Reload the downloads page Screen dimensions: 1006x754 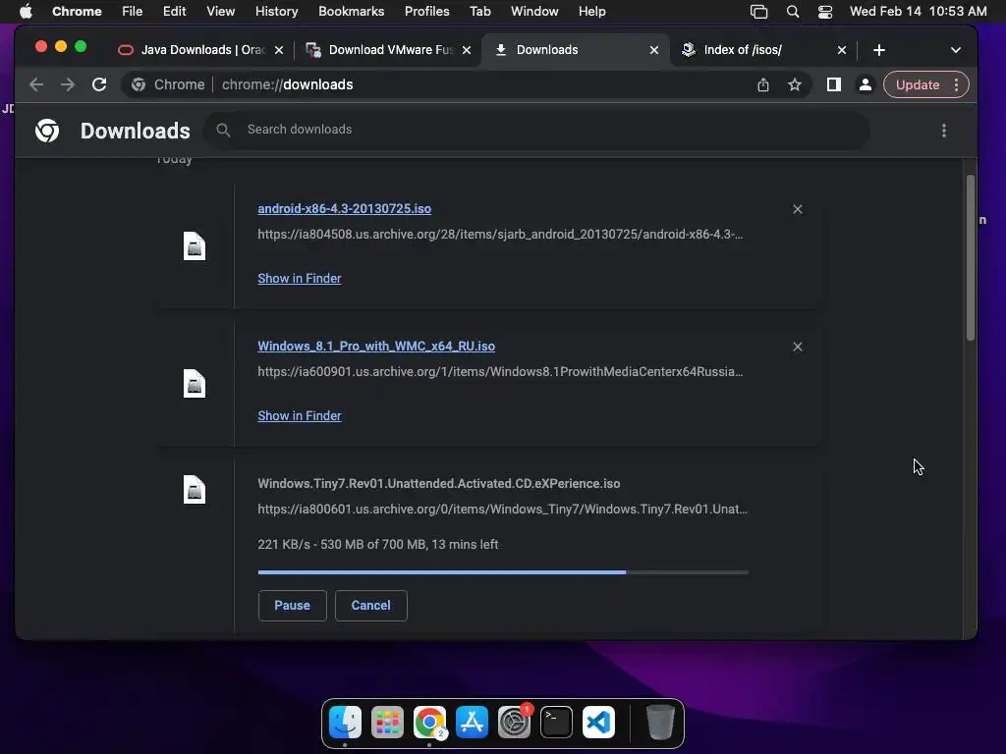click(99, 84)
